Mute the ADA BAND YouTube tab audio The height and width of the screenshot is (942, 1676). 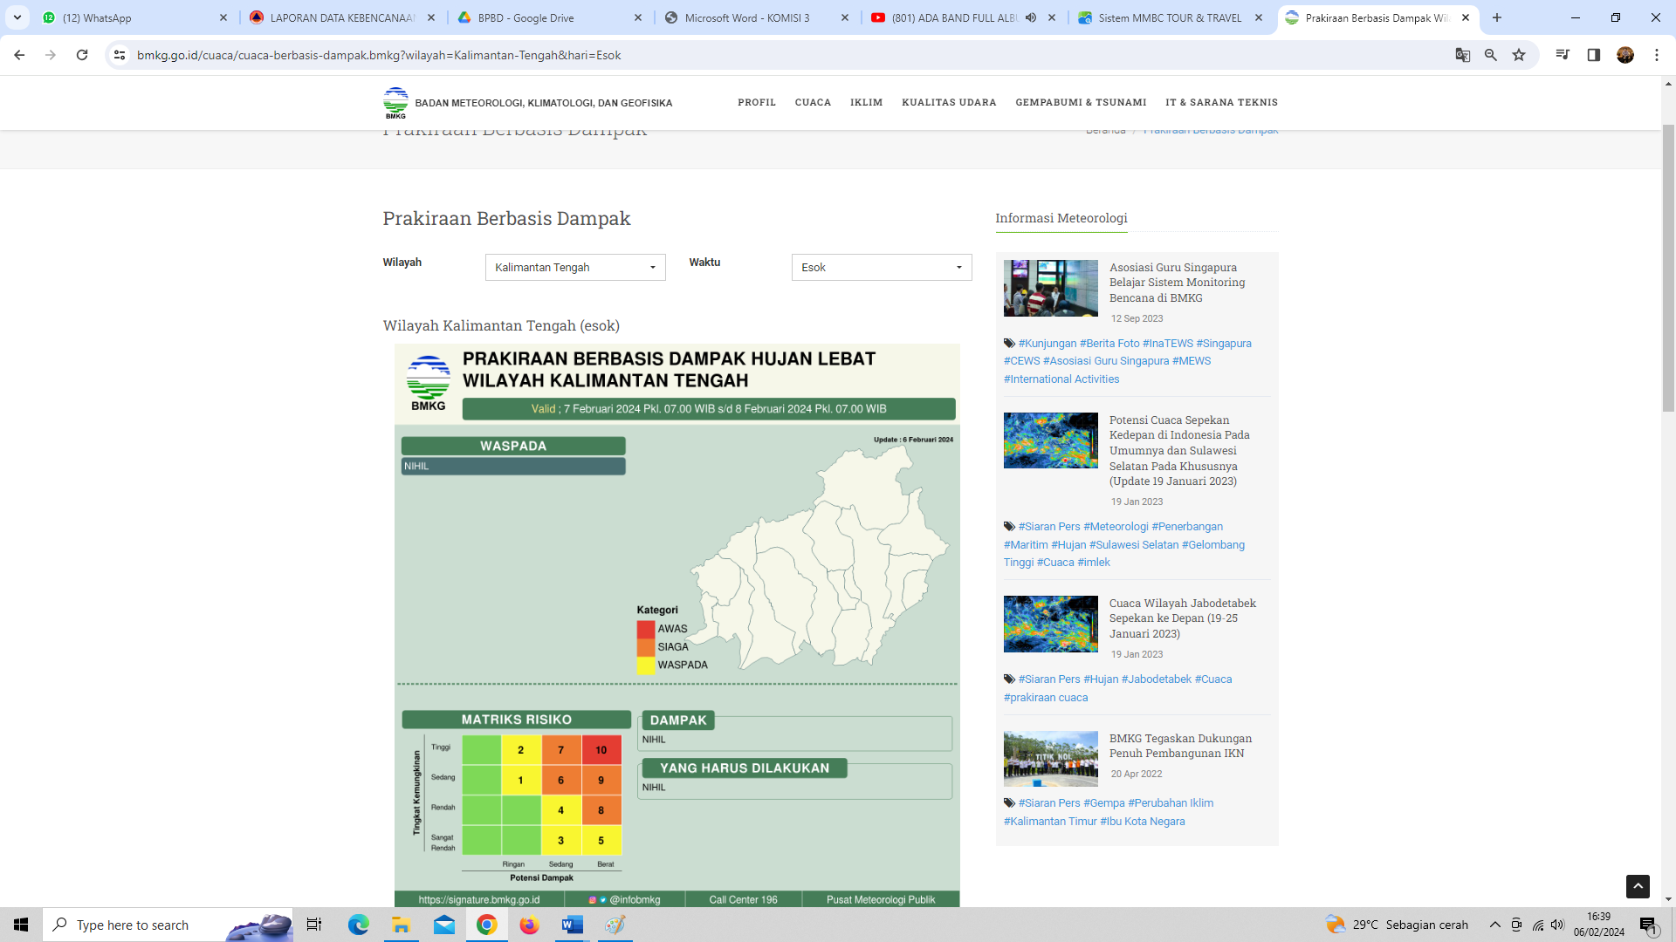pyautogui.click(x=1031, y=17)
